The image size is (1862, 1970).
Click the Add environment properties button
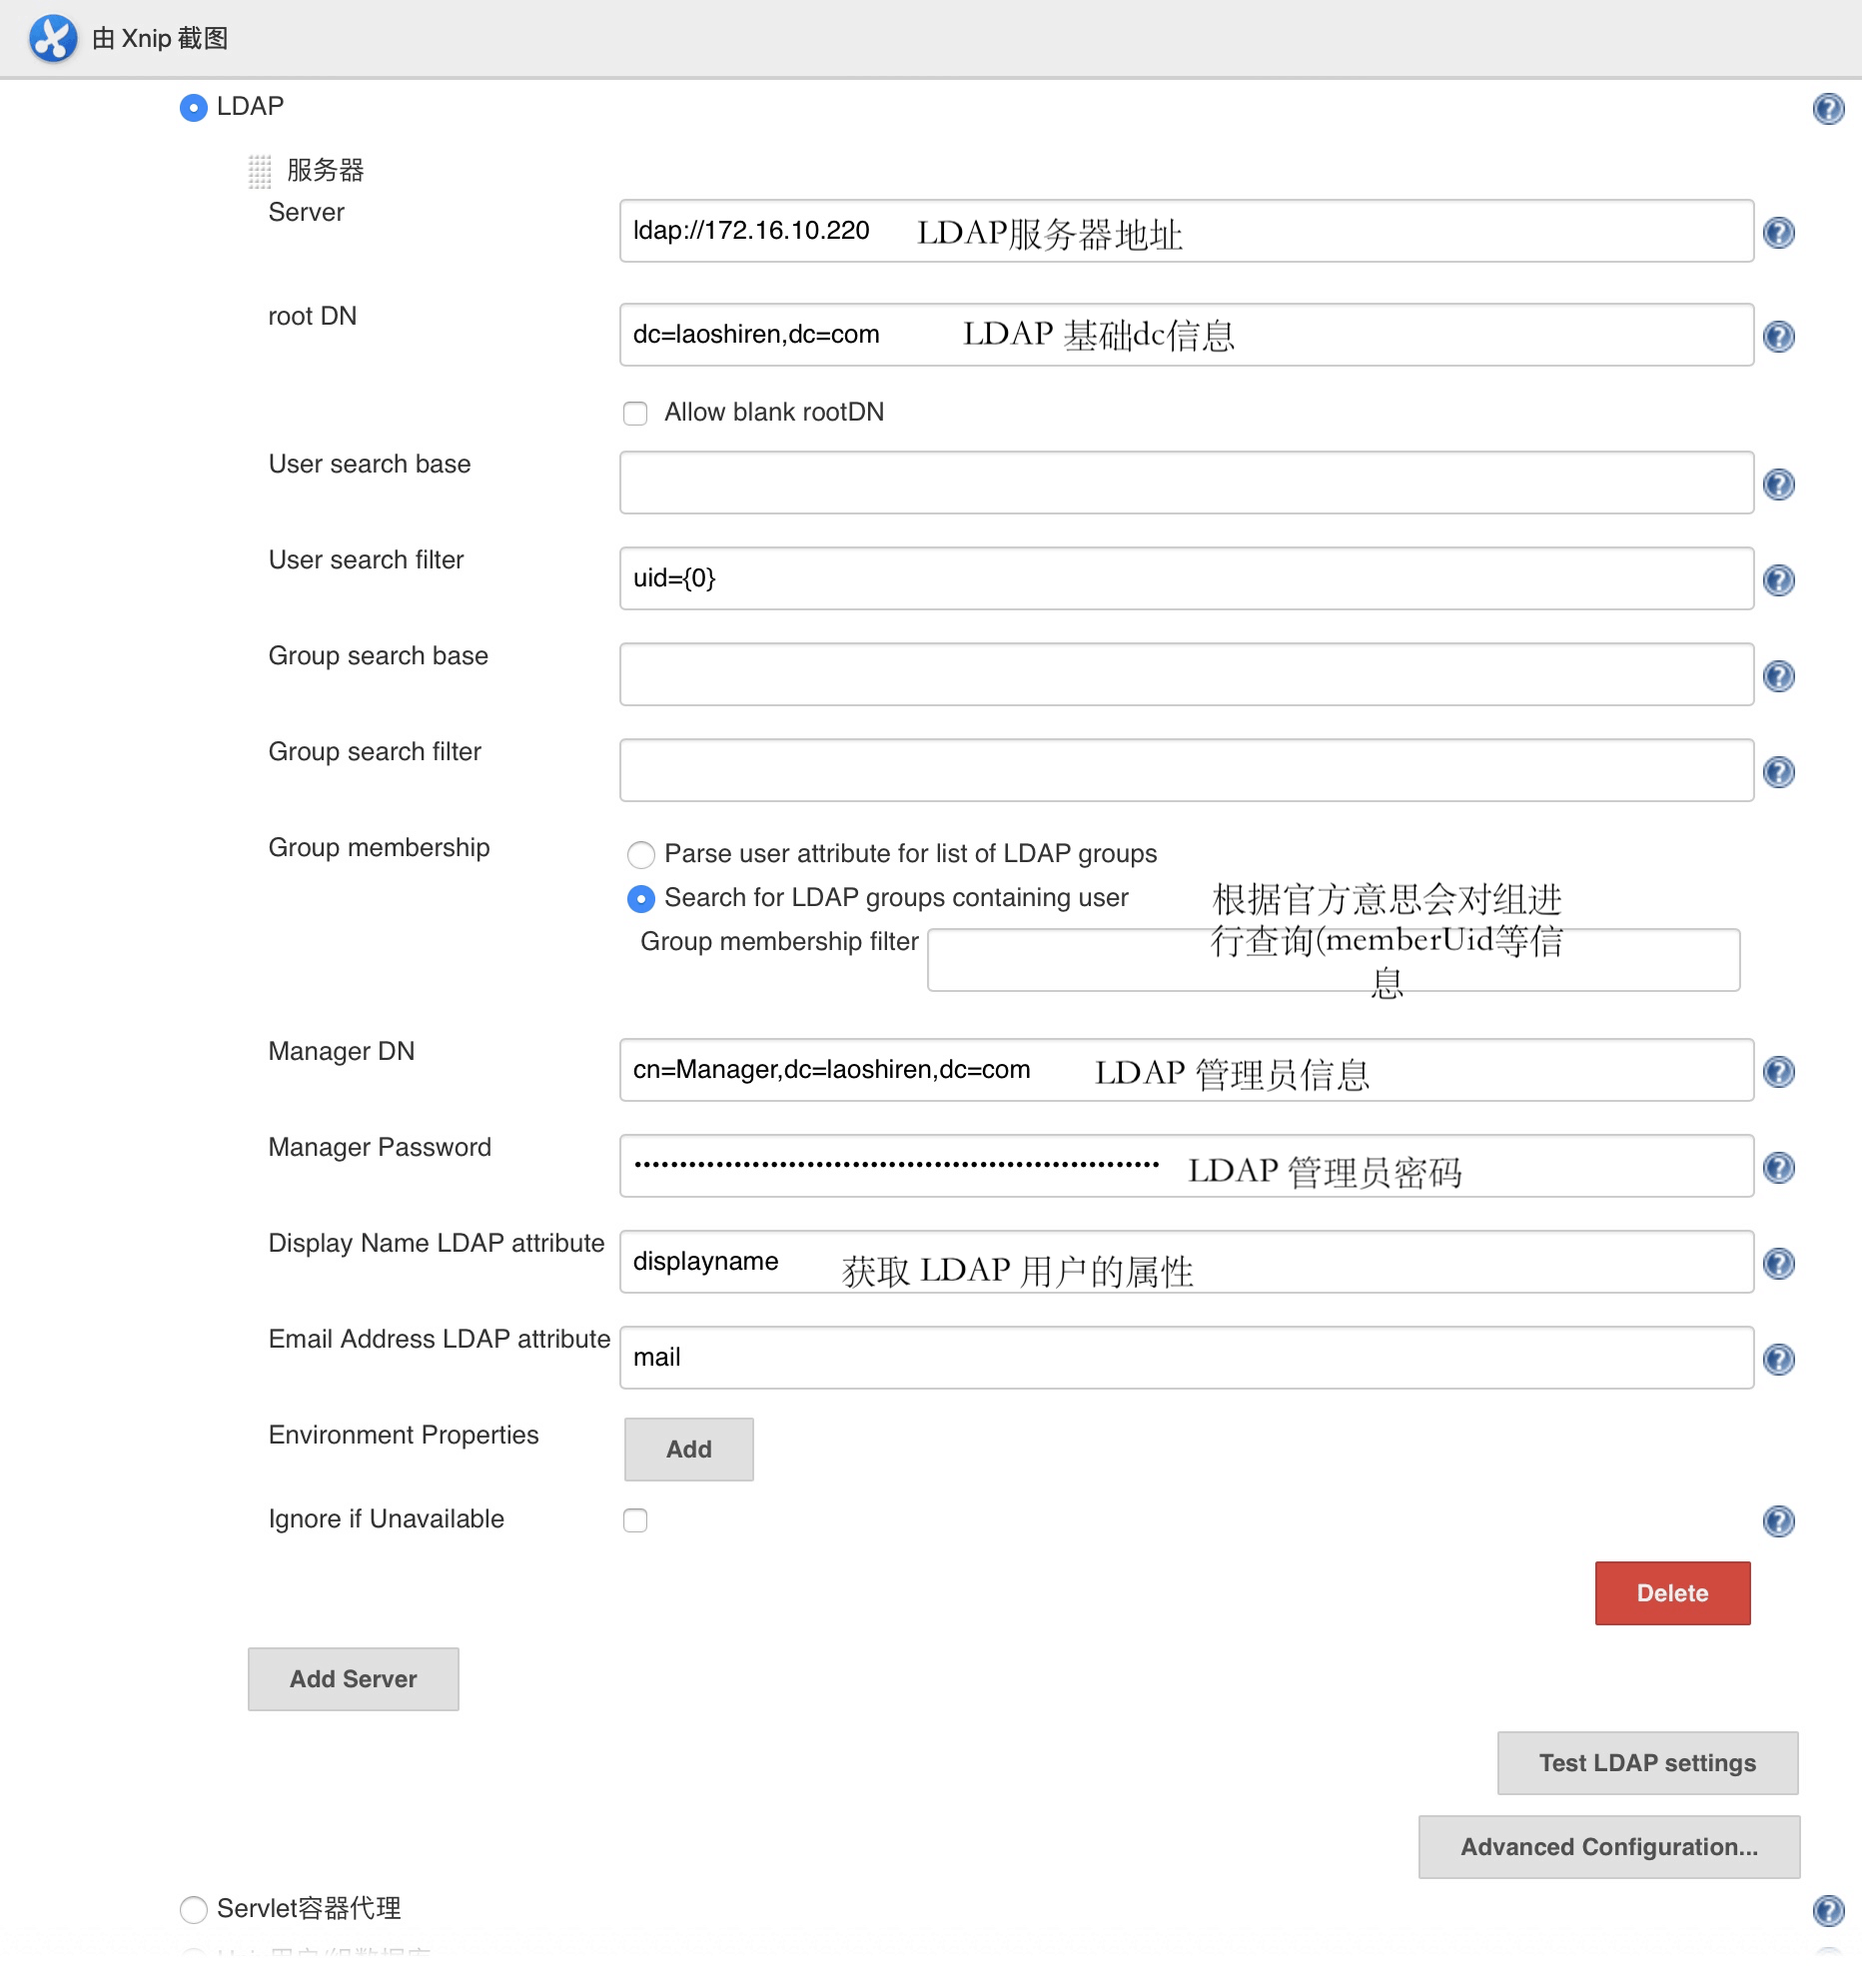(689, 1450)
